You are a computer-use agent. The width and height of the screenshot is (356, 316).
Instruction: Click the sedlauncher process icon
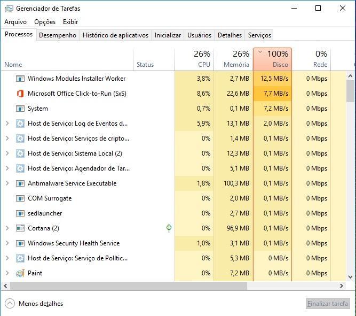click(20, 213)
